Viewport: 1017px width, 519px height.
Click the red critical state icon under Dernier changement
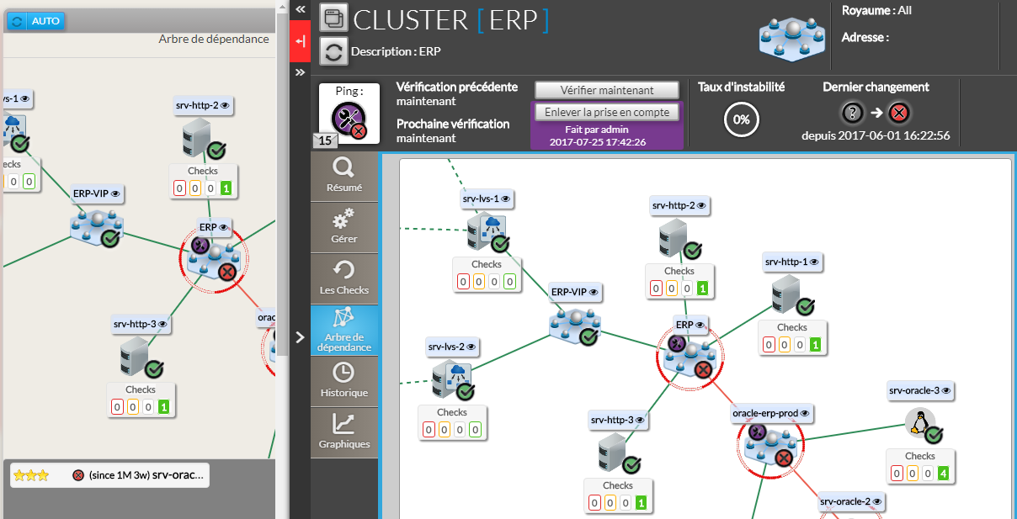[898, 113]
